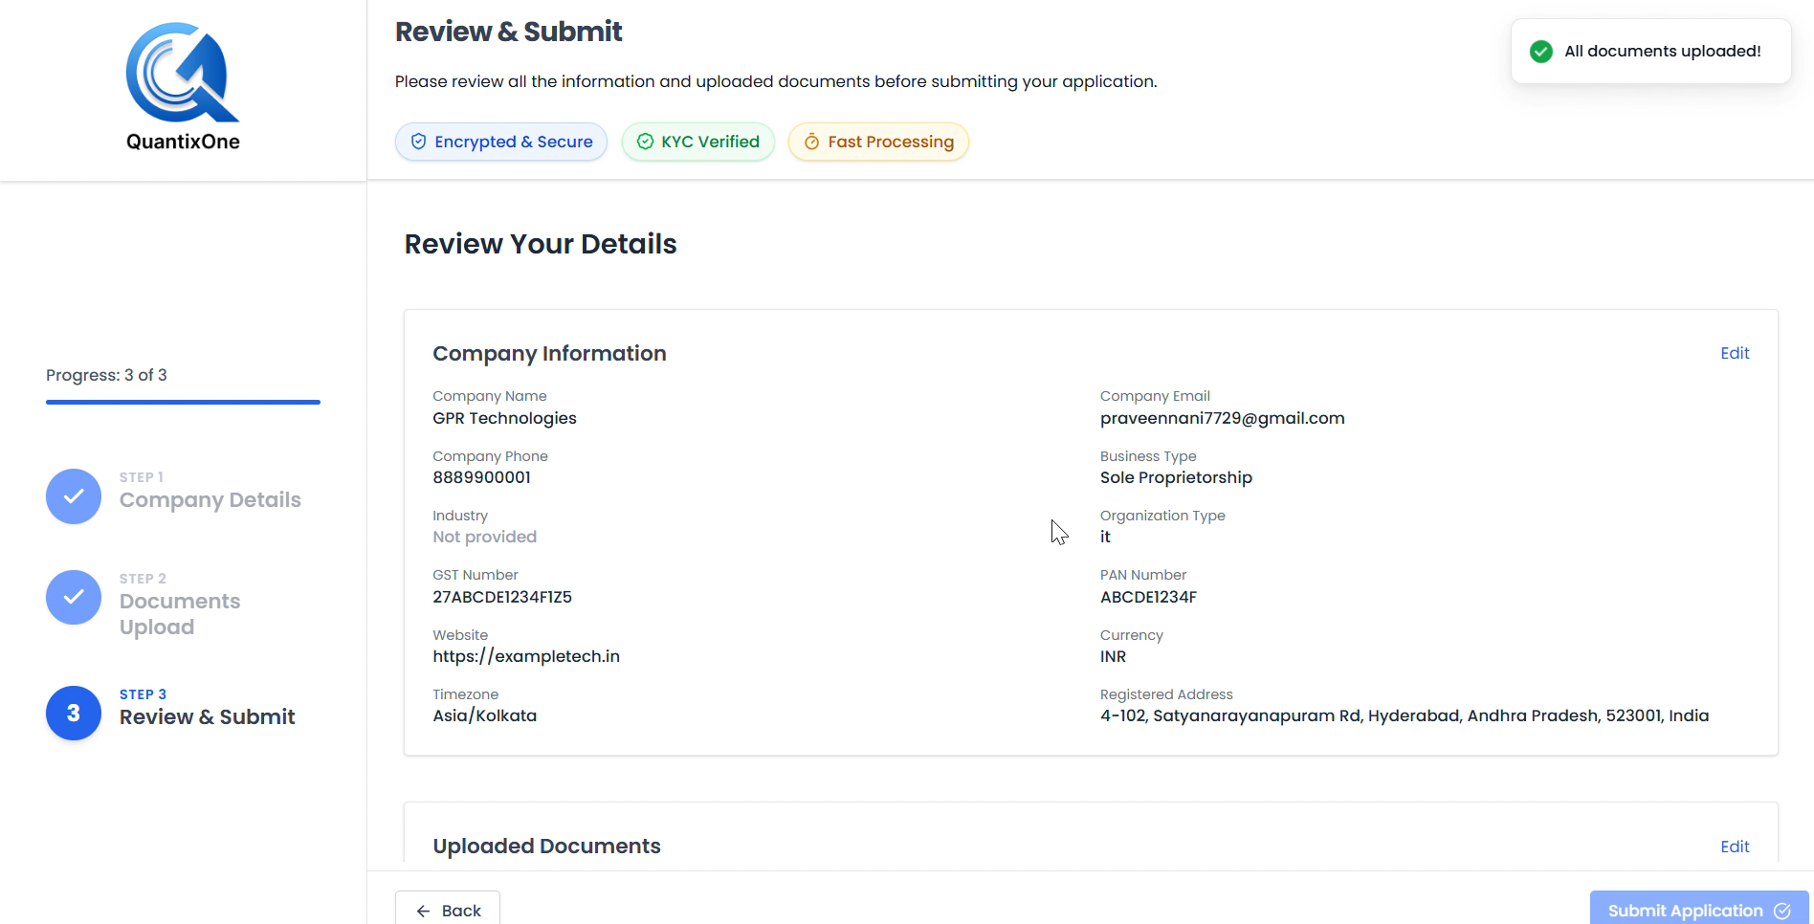Click the website https://exampletech.in
The image size is (1814, 924).
(526, 656)
